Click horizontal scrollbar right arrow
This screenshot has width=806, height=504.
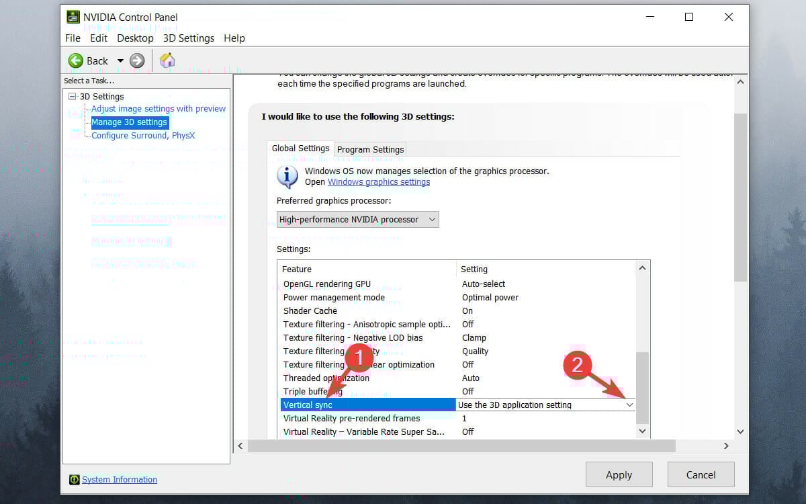[x=726, y=446]
